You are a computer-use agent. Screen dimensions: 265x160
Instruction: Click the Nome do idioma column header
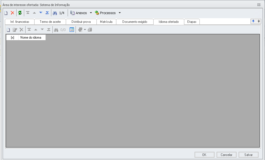tap(32, 37)
